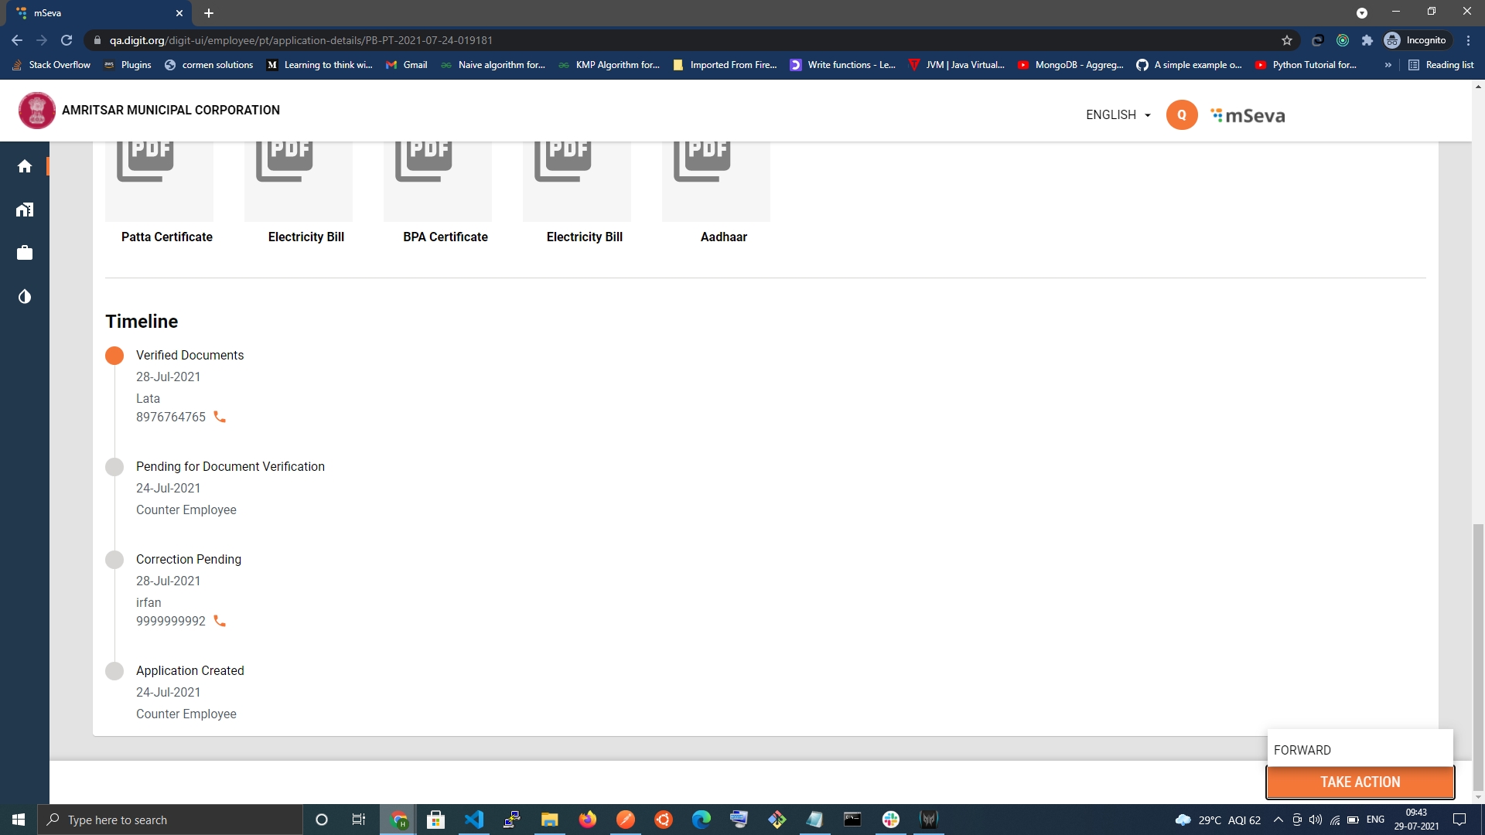Bookmark page with star icon
Image resolution: width=1485 pixels, height=835 pixels.
pos(1287,40)
